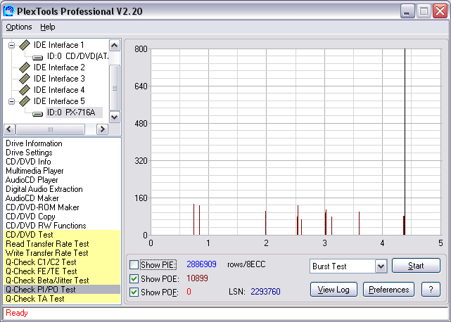This screenshot has height=322, width=451.
Task: Click the PIE value 2886909
Action: [201, 264]
